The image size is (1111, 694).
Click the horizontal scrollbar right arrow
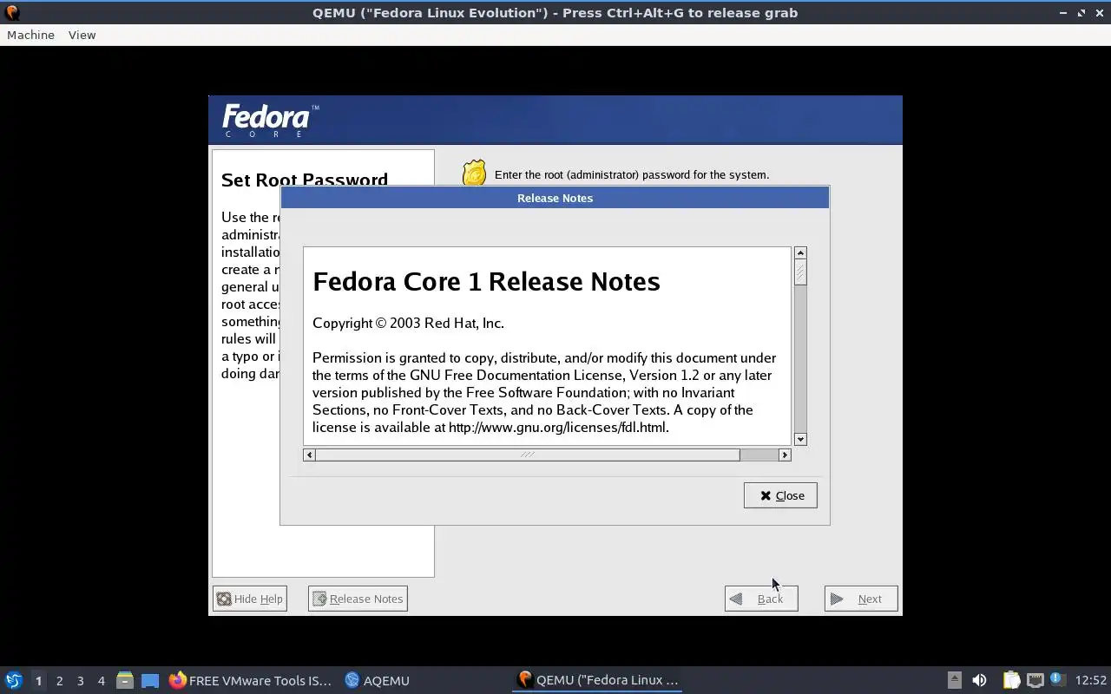[785, 455]
